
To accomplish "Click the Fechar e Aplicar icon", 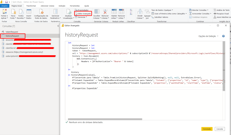I will (x=4, y=12).
